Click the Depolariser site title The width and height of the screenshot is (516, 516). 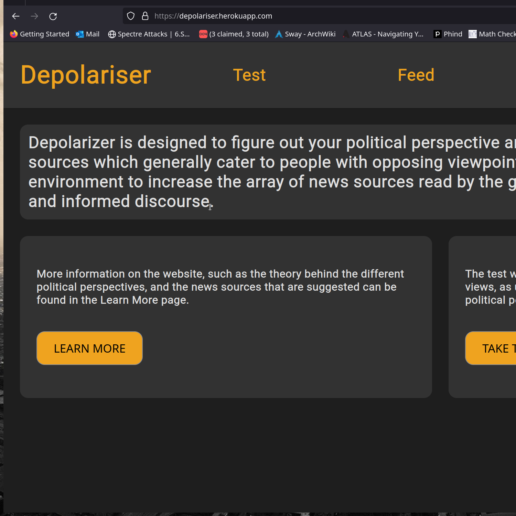[86, 74]
